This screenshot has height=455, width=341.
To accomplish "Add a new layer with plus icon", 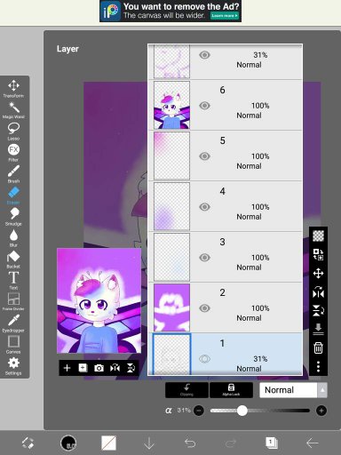I will (x=67, y=368).
